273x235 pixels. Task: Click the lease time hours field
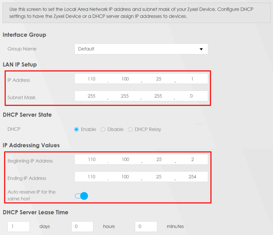(82, 227)
